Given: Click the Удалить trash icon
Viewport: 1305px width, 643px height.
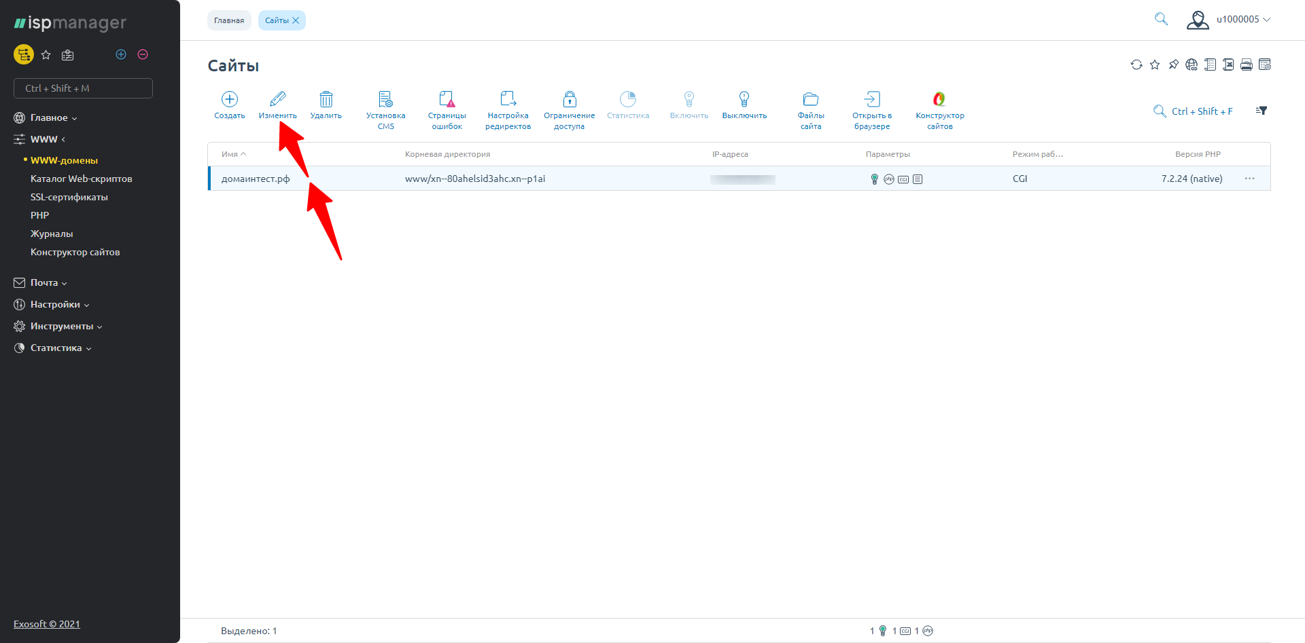Looking at the screenshot, I should click(326, 100).
